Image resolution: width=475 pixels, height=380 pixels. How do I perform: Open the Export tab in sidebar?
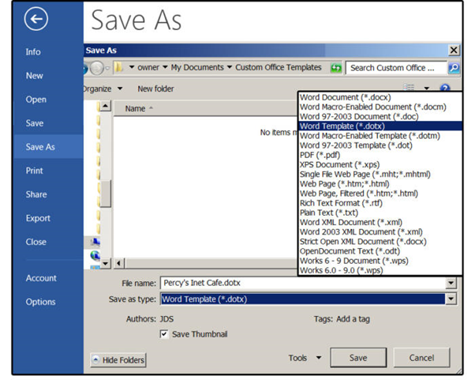point(38,218)
